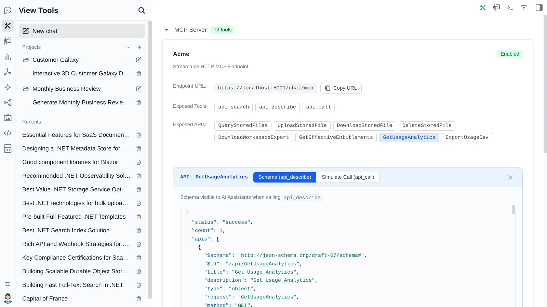
Task: Open more options for Customer Galaxy project
Action: point(128,60)
